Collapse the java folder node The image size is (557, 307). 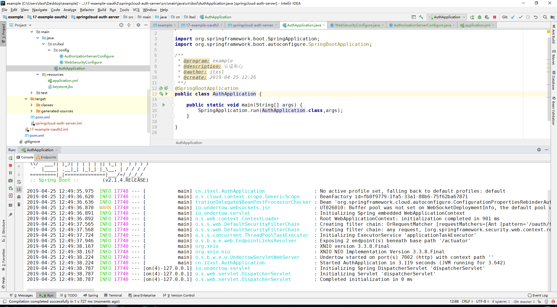coord(37,38)
